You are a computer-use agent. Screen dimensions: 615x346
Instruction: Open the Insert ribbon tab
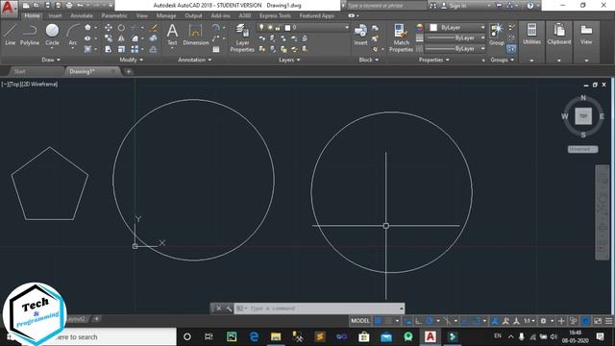[x=55, y=15]
